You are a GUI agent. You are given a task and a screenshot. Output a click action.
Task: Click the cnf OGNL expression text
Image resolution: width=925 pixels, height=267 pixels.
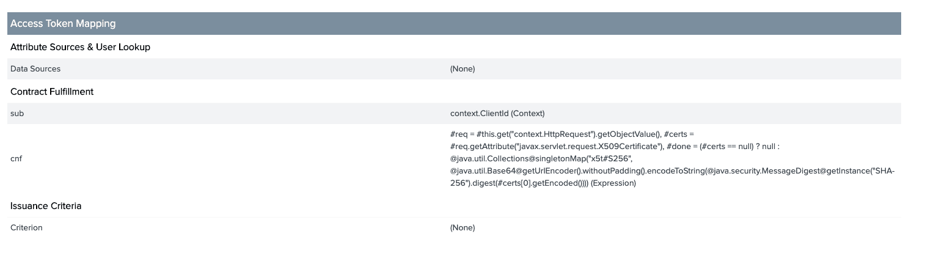(672, 159)
